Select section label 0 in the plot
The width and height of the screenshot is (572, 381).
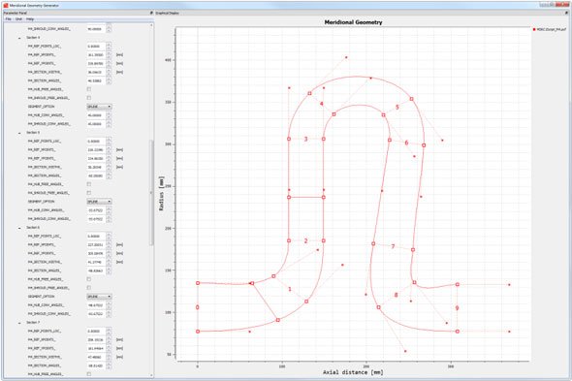pyautogui.click(x=198, y=307)
